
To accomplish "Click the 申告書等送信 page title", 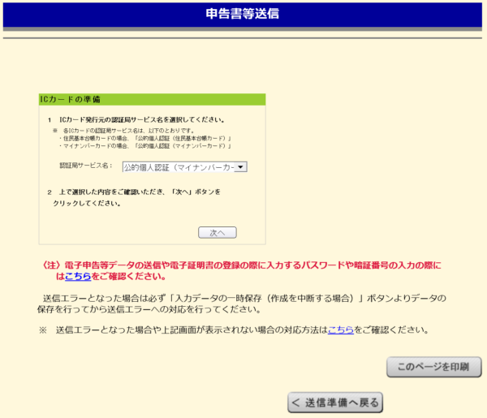I will pyautogui.click(x=243, y=14).
